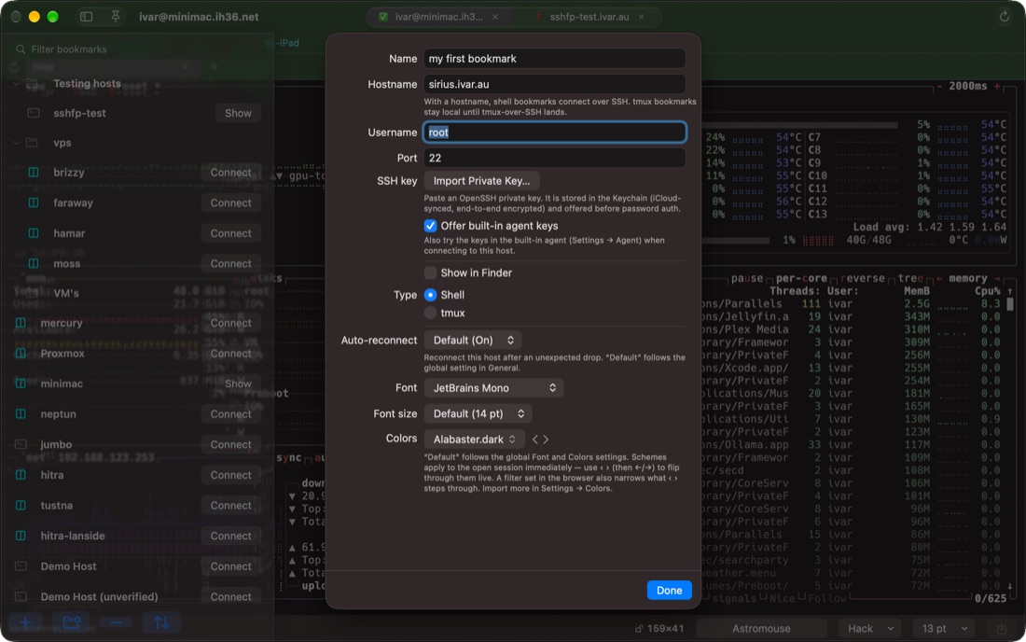Click the minimac bookmark icon
This screenshot has width=1026, height=642.
21,384
